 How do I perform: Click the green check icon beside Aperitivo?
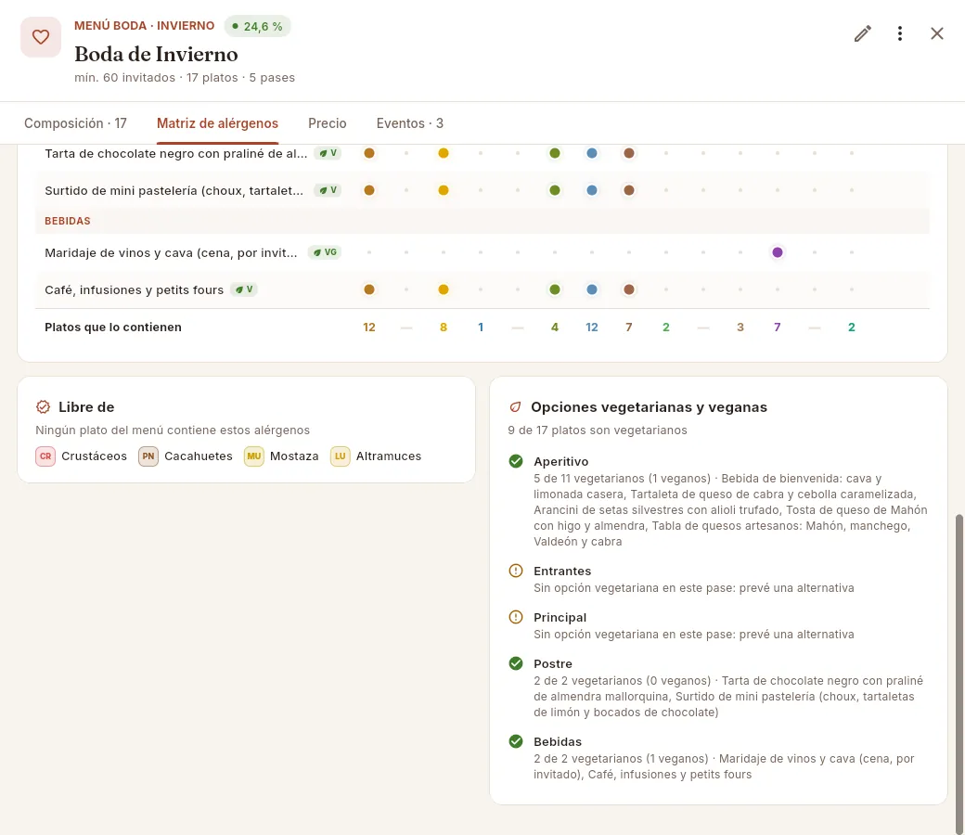[516, 461]
